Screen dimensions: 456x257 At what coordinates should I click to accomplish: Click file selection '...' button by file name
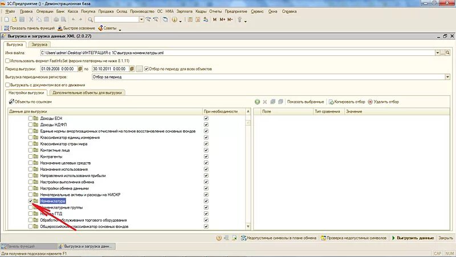click(443, 53)
